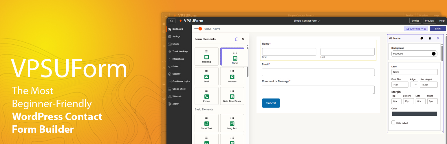Viewport: 447px width, 144px height.
Task: Open the Align dropdown
Action: pyautogui.click(x=414, y=84)
